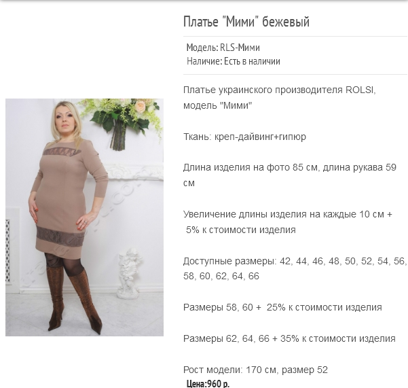Screen dimensions: 408x388
Task: Click the Наличие label
Action: pyautogui.click(x=205, y=61)
